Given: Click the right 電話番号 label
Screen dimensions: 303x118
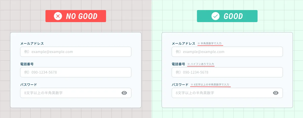Looking at the screenshot, I should click(x=179, y=64).
